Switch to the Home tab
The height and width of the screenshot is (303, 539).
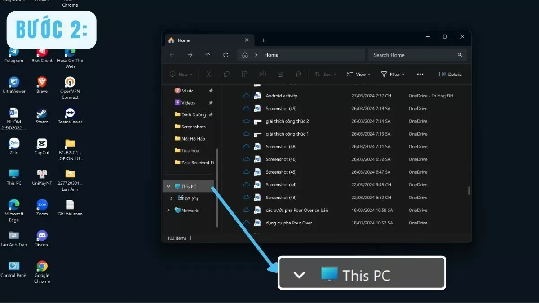184,40
